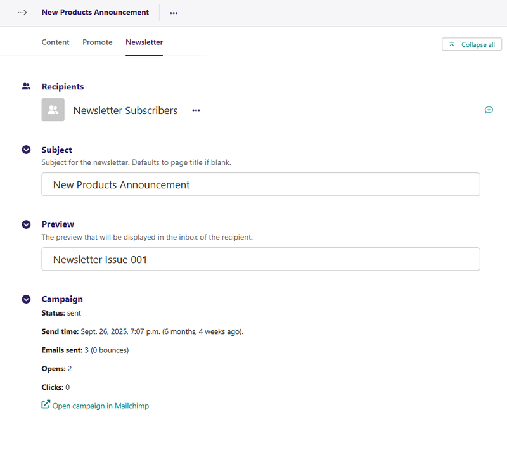
Task: Click the Recipients section heading
Action: coord(62,87)
